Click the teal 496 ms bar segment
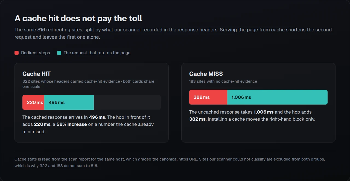Viewport: 350px width, 181px height. (69, 102)
